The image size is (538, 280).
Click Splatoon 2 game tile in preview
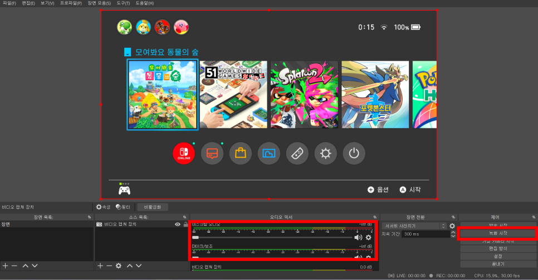coord(304,95)
